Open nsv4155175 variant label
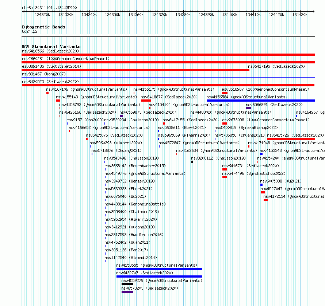This screenshot has width=325, height=306. 174,89
